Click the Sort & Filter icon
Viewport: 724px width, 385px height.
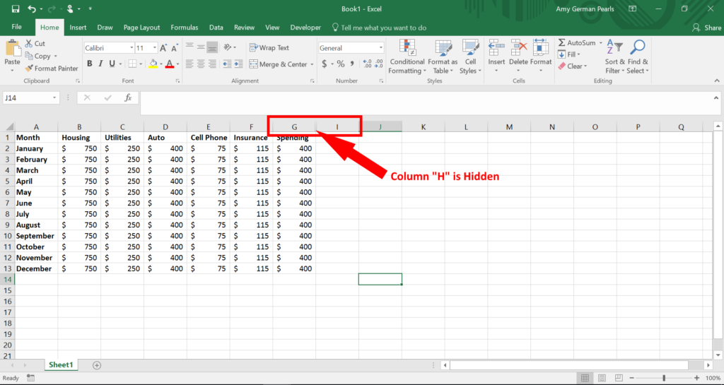614,48
